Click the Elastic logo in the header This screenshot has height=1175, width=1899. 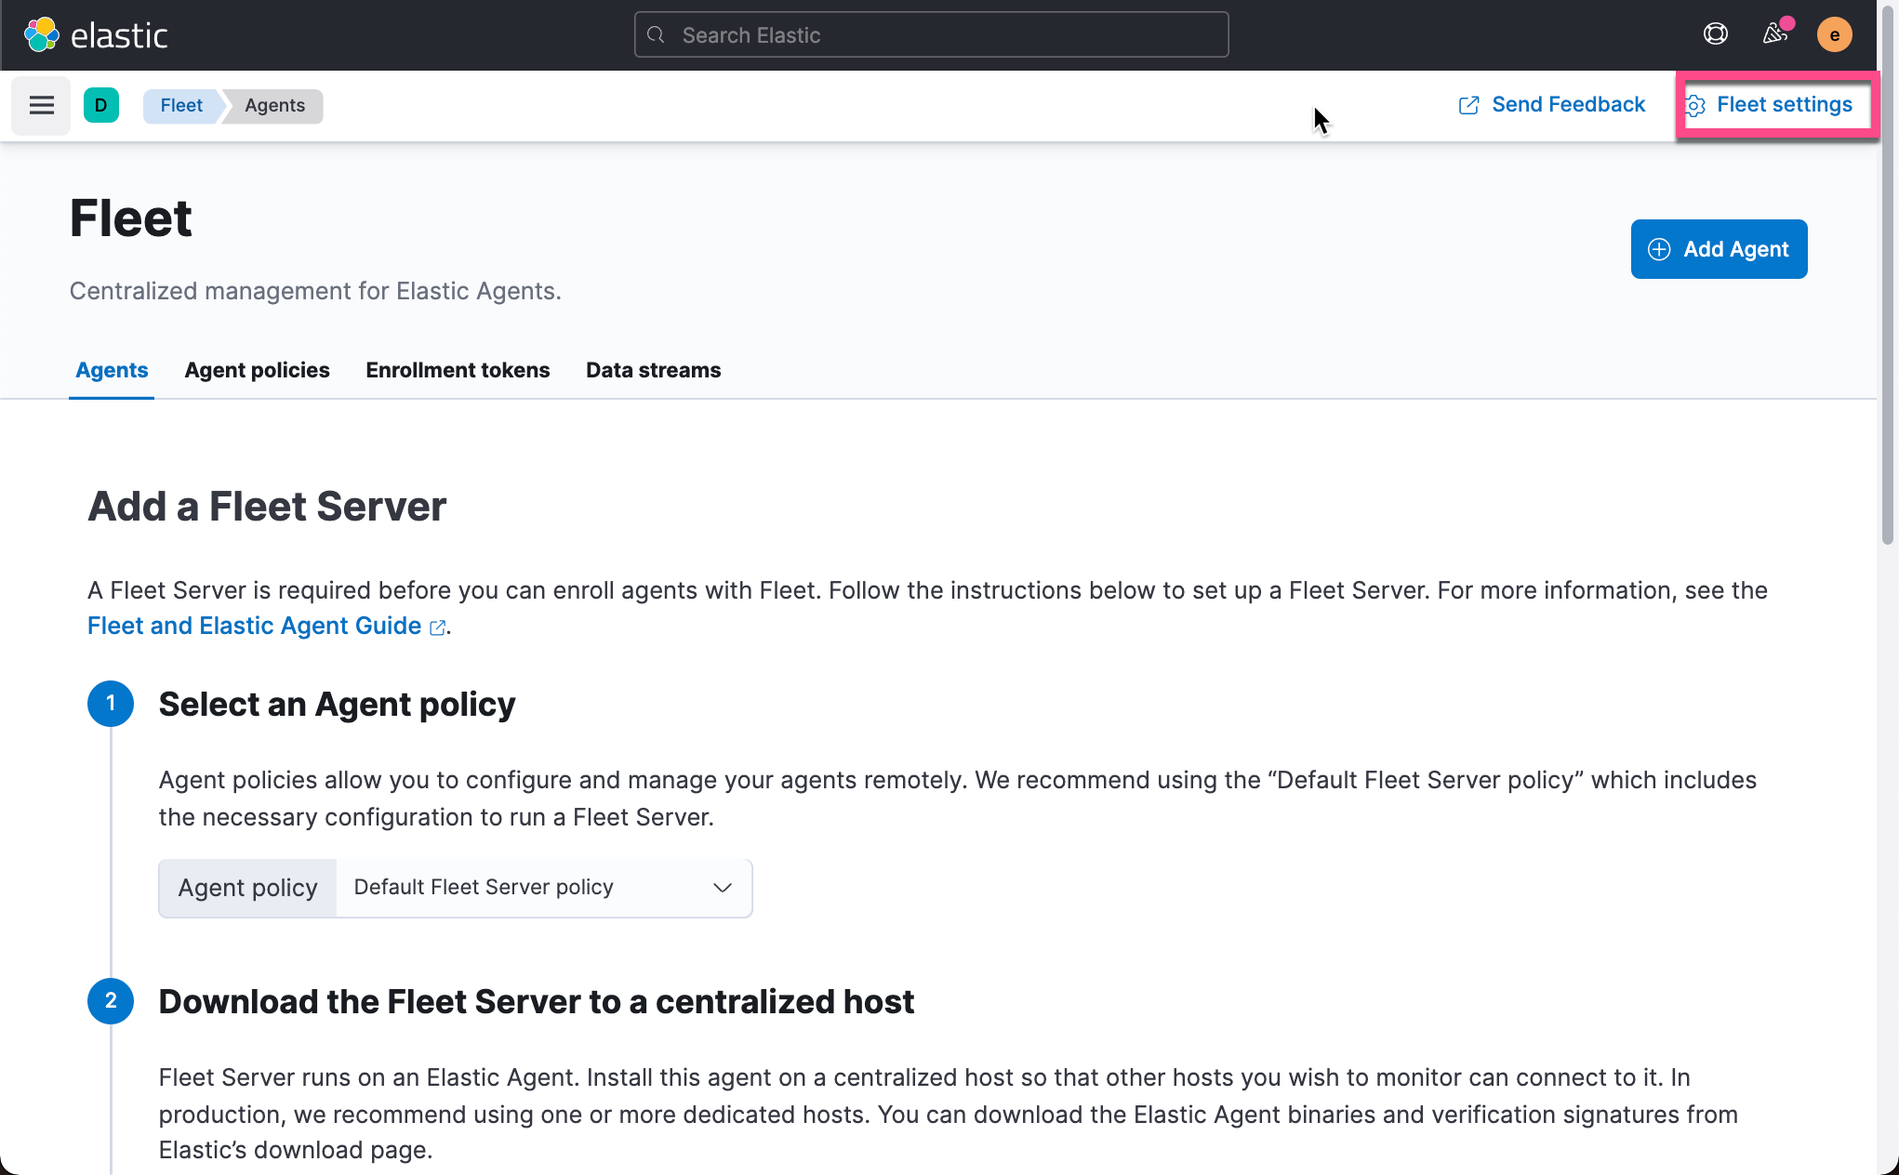click(x=96, y=34)
